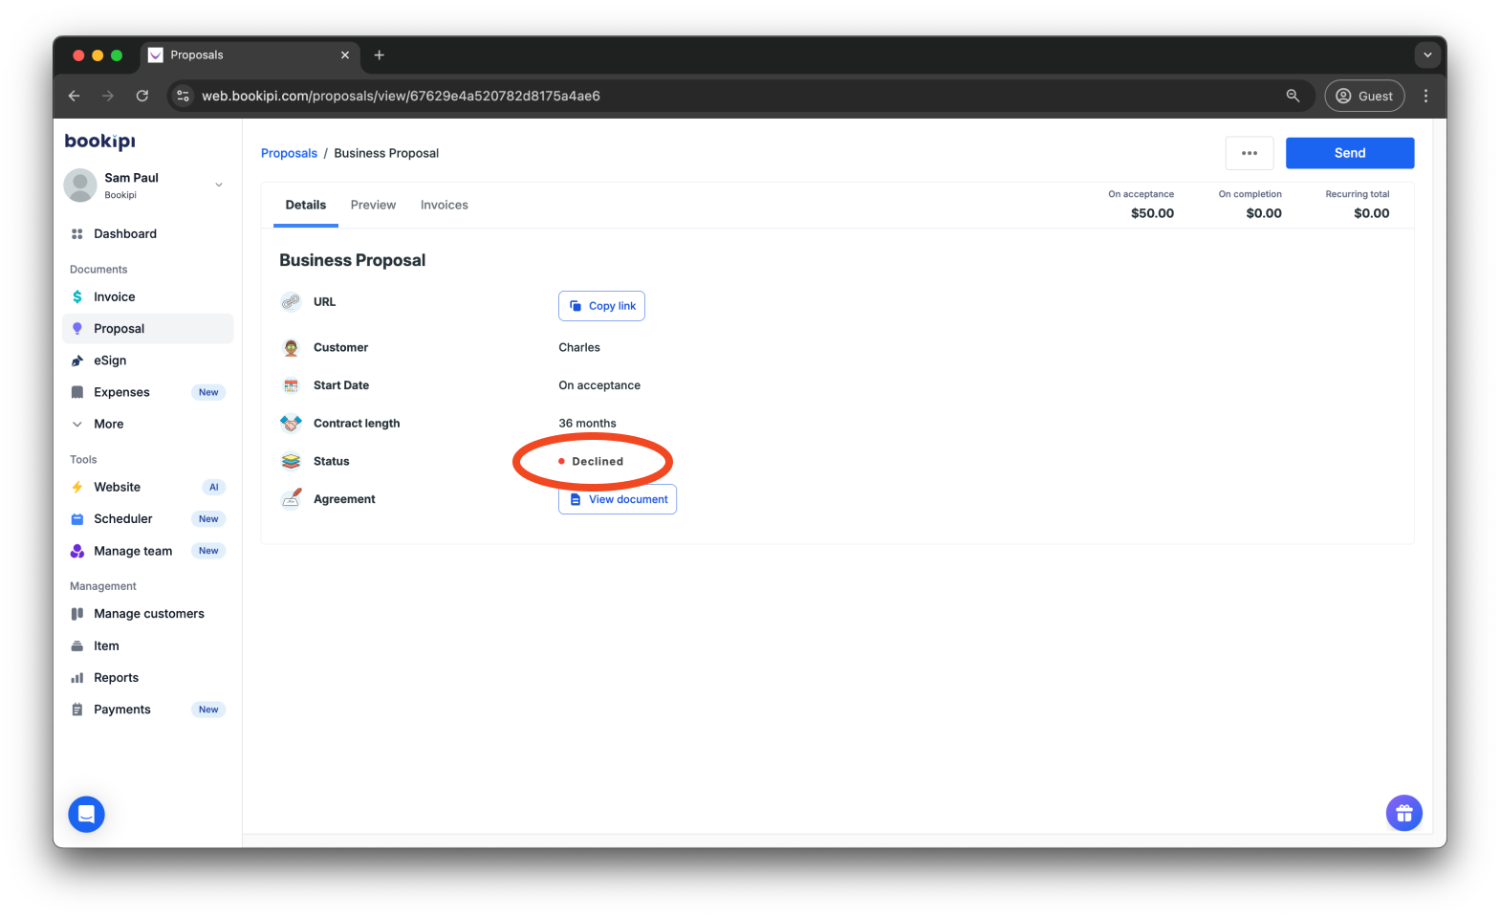This screenshot has width=1500, height=918.
Task: Switch to the Details tab
Action: [306, 206]
